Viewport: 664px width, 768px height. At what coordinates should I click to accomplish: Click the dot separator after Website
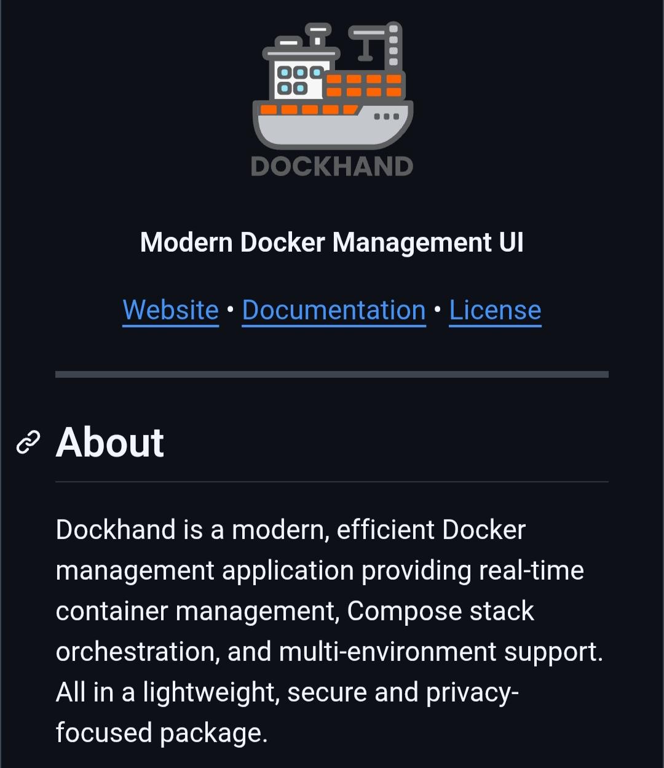[231, 310]
